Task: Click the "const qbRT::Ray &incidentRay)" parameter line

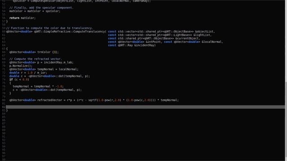Action: 132,45
